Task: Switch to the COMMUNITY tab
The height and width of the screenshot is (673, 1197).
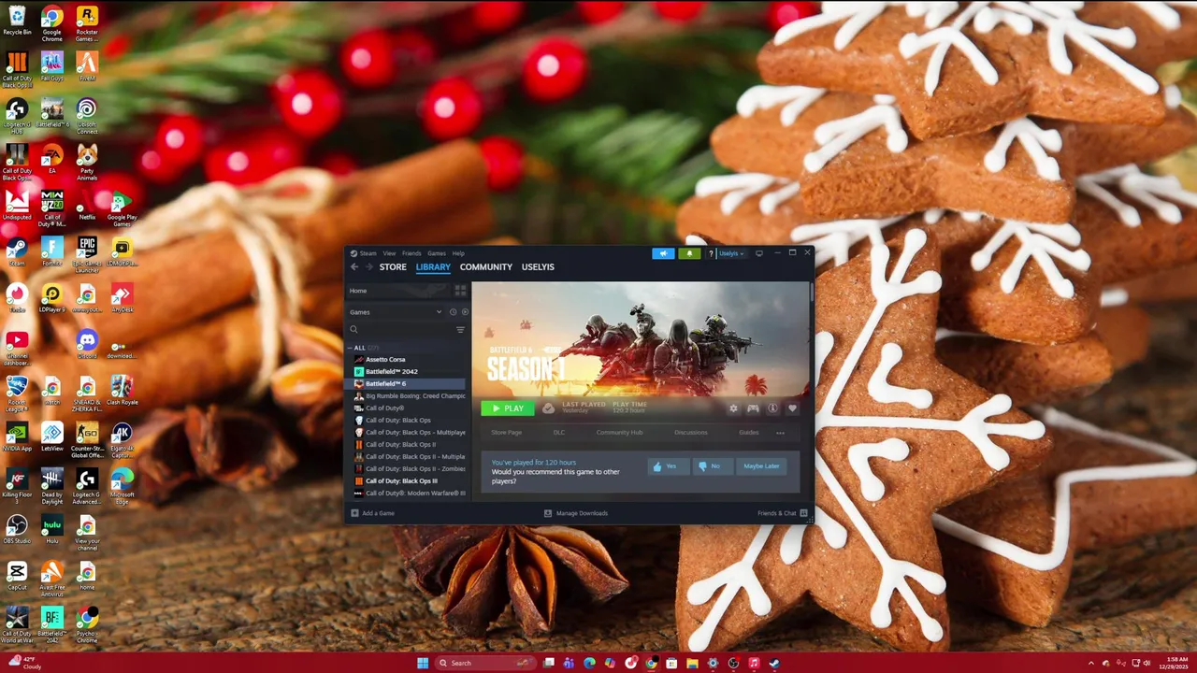Action: point(486,267)
